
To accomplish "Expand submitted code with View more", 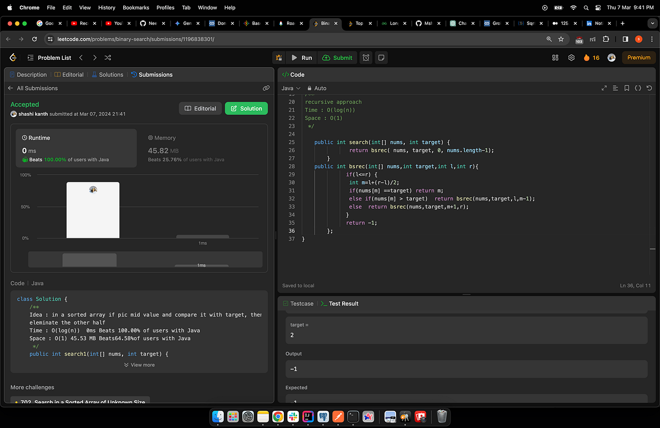I will pyautogui.click(x=139, y=365).
